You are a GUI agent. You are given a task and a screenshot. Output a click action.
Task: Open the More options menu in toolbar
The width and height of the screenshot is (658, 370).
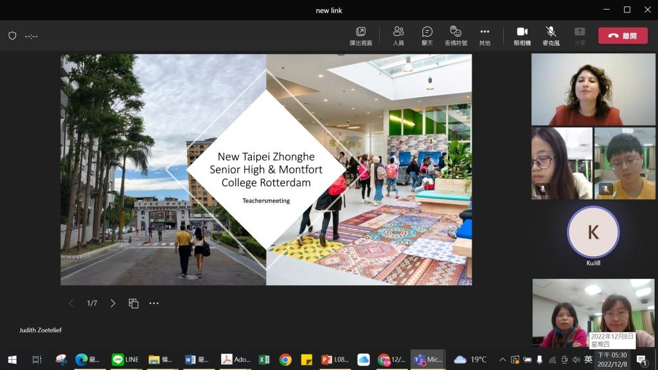pyautogui.click(x=485, y=36)
